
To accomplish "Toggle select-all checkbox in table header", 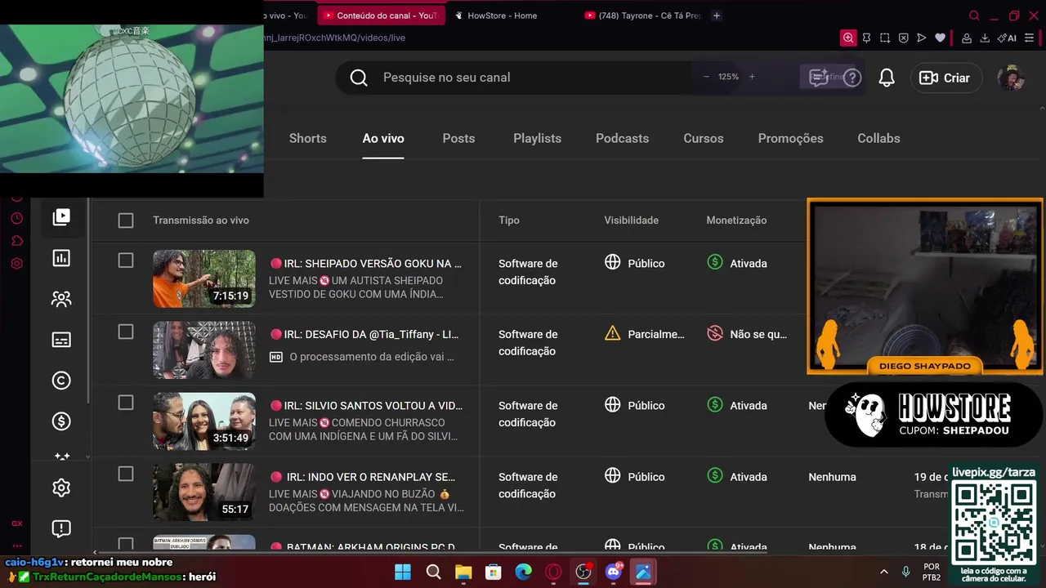I will pos(125,220).
